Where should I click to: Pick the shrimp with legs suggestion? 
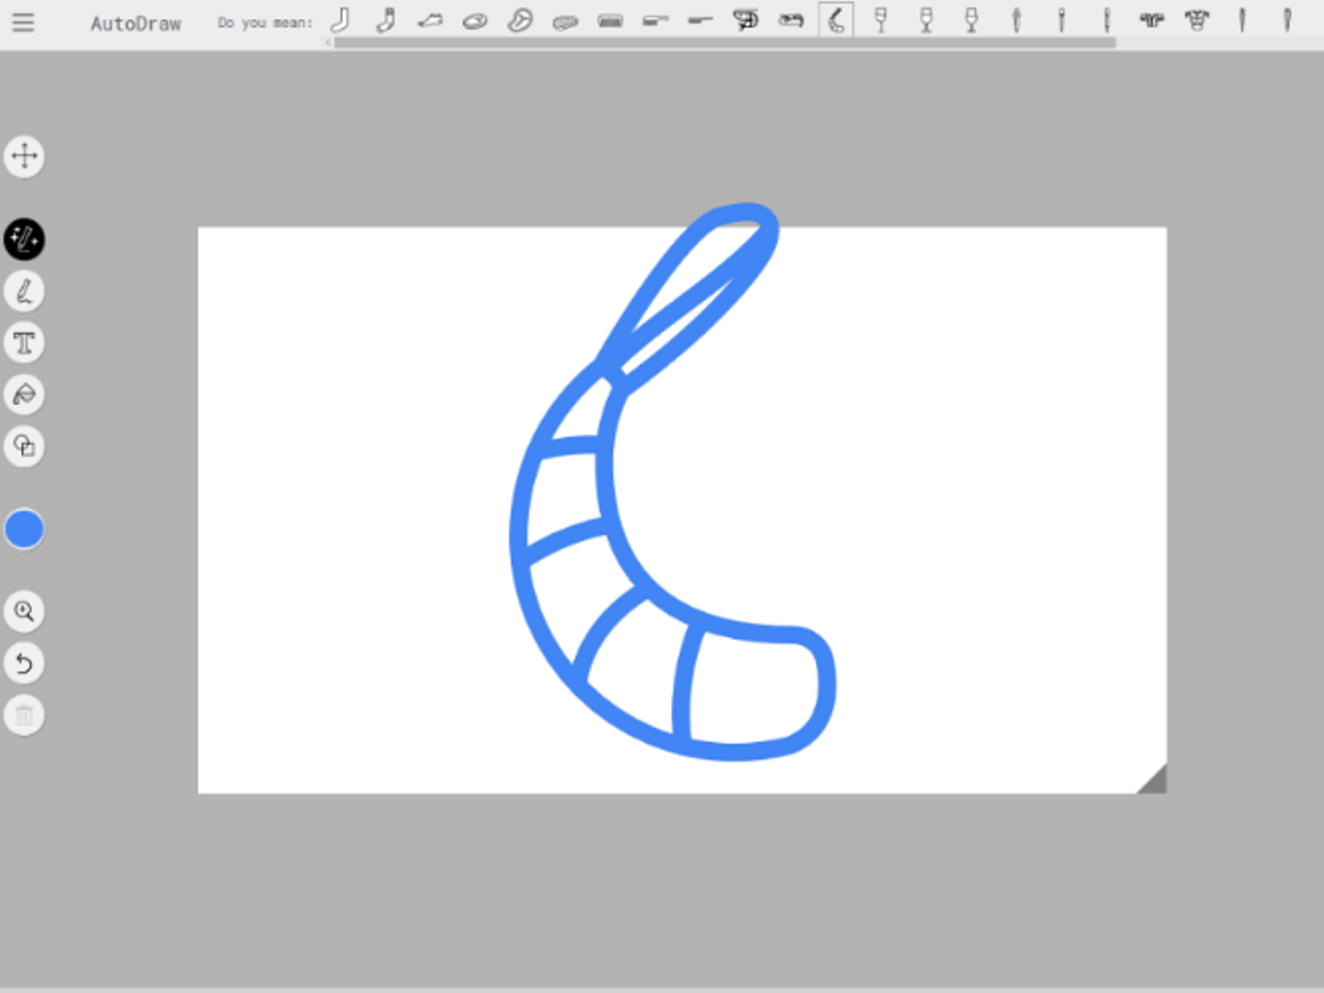coord(746,19)
